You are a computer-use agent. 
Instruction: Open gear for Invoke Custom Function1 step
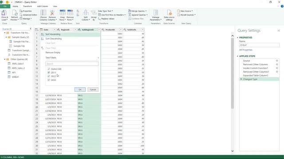[277, 68]
